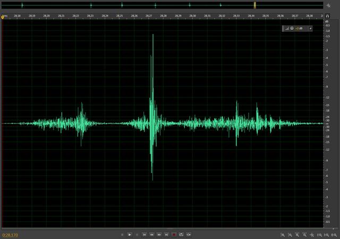Image resolution: width=340 pixels, height=239 pixels.
Task: Click Zoom Out (Amplitude) icon
Action: pos(290,235)
